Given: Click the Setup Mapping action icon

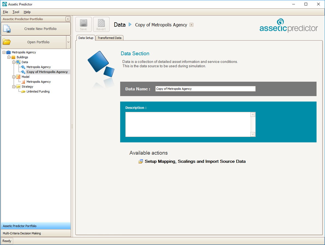Looking at the screenshot, I should pyautogui.click(x=141, y=161).
